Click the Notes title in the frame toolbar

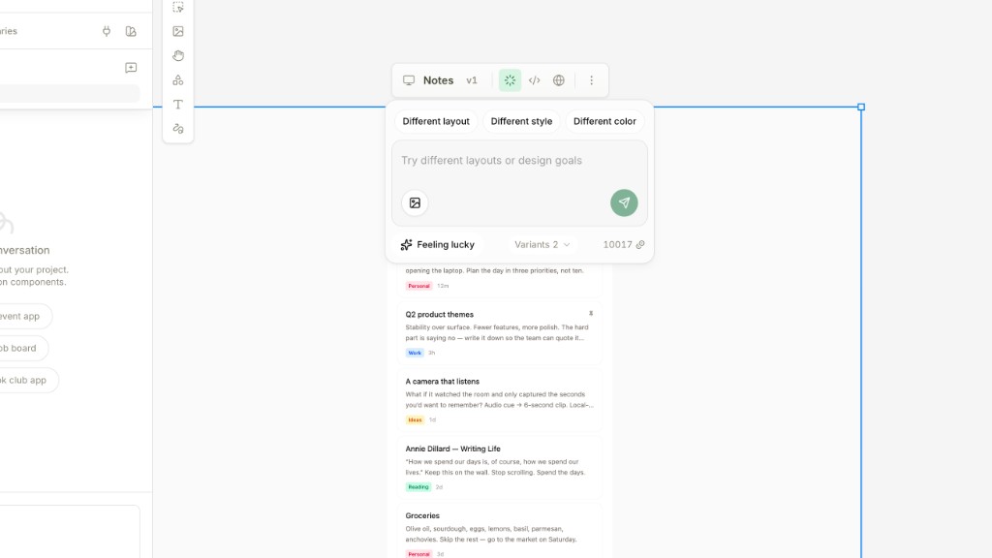[439, 80]
